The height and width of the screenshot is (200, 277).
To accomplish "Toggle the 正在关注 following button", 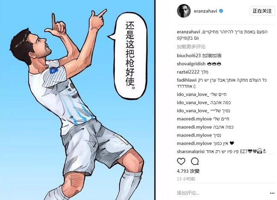I will pyautogui.click(x=262, y=11).
